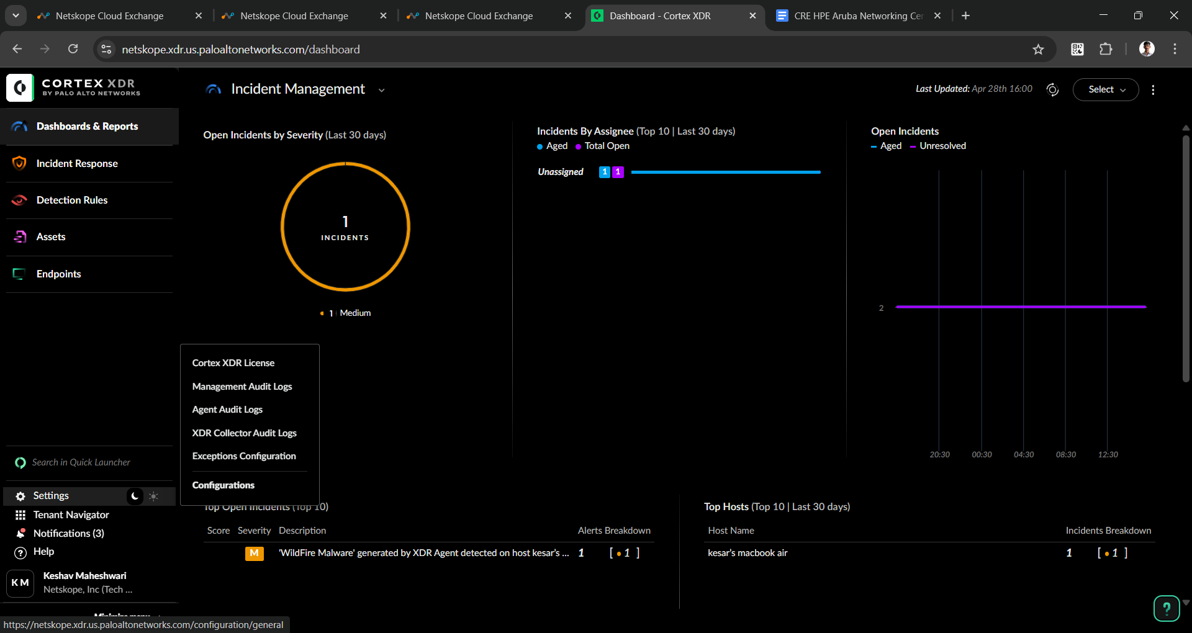Screen dimensions: 1192x633
Task: Open Incident Response sidebar section
Action: coord(89,163)
